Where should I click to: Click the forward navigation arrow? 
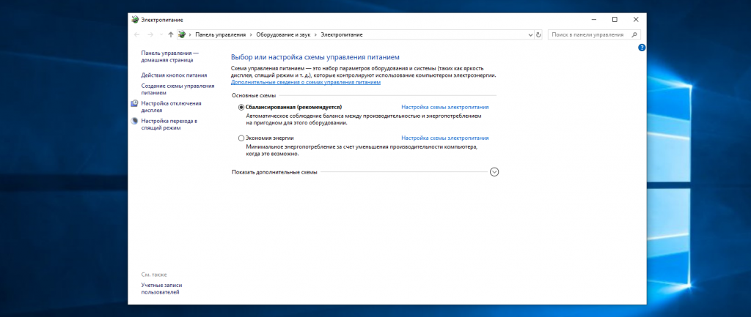(x=150, y=35)
